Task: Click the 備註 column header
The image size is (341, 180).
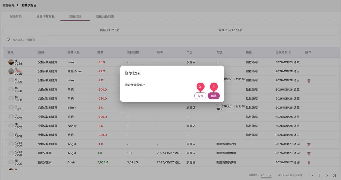Action: [x=249, y=53]
